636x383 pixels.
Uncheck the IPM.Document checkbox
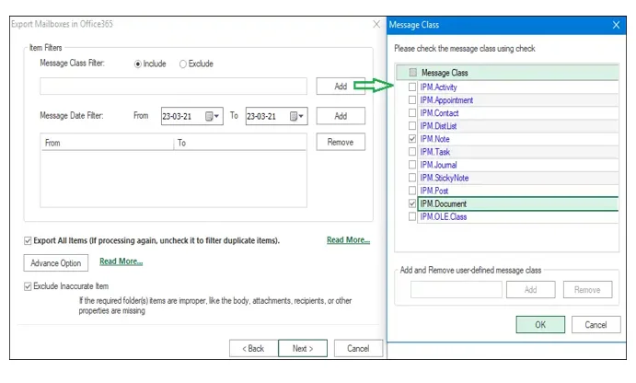(412, 203)
